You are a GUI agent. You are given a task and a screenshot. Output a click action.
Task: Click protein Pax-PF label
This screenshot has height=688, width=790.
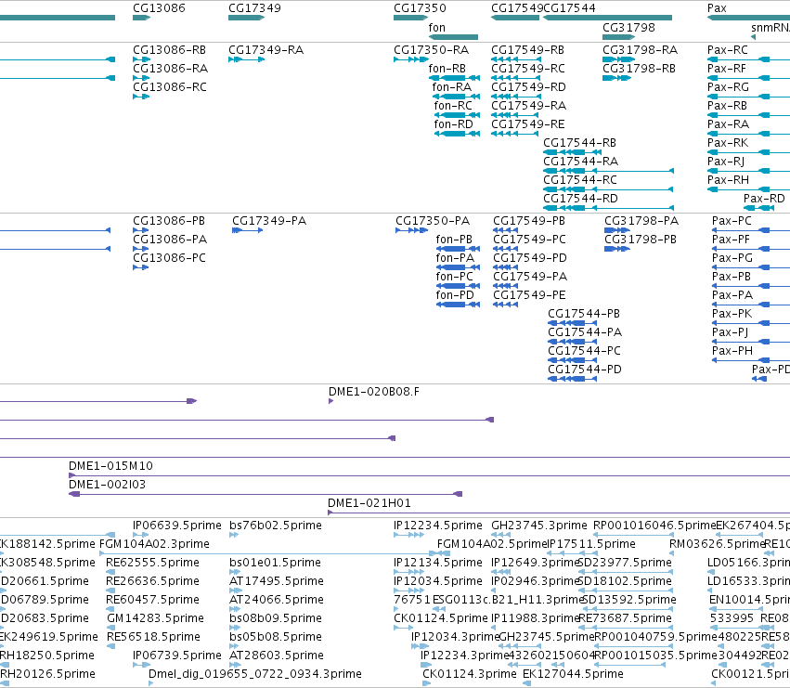[731, 240]
